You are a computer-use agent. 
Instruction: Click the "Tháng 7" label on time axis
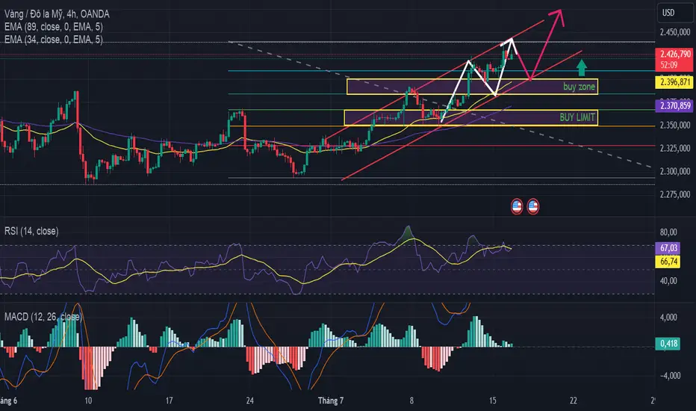(x=331, y=401)
